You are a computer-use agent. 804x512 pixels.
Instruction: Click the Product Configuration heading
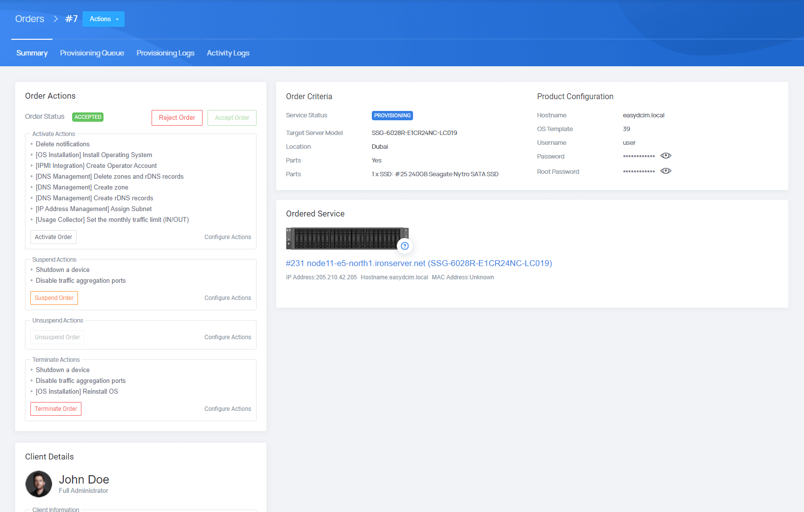coord(575,97)
